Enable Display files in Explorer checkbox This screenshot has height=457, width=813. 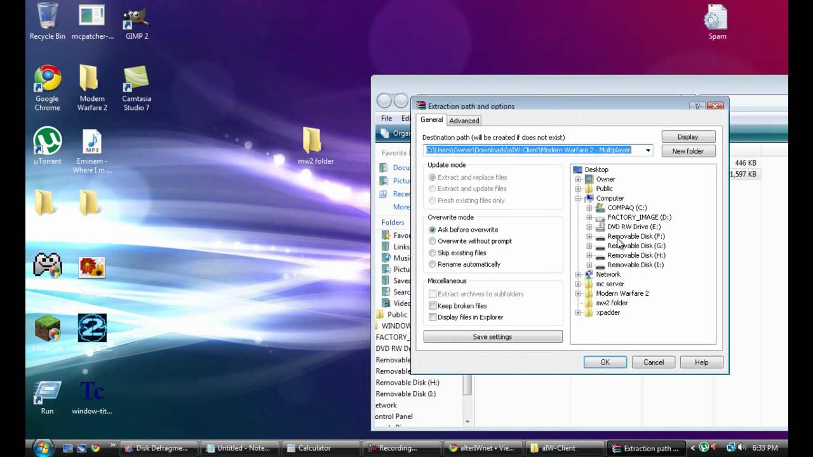click(433, 317)
